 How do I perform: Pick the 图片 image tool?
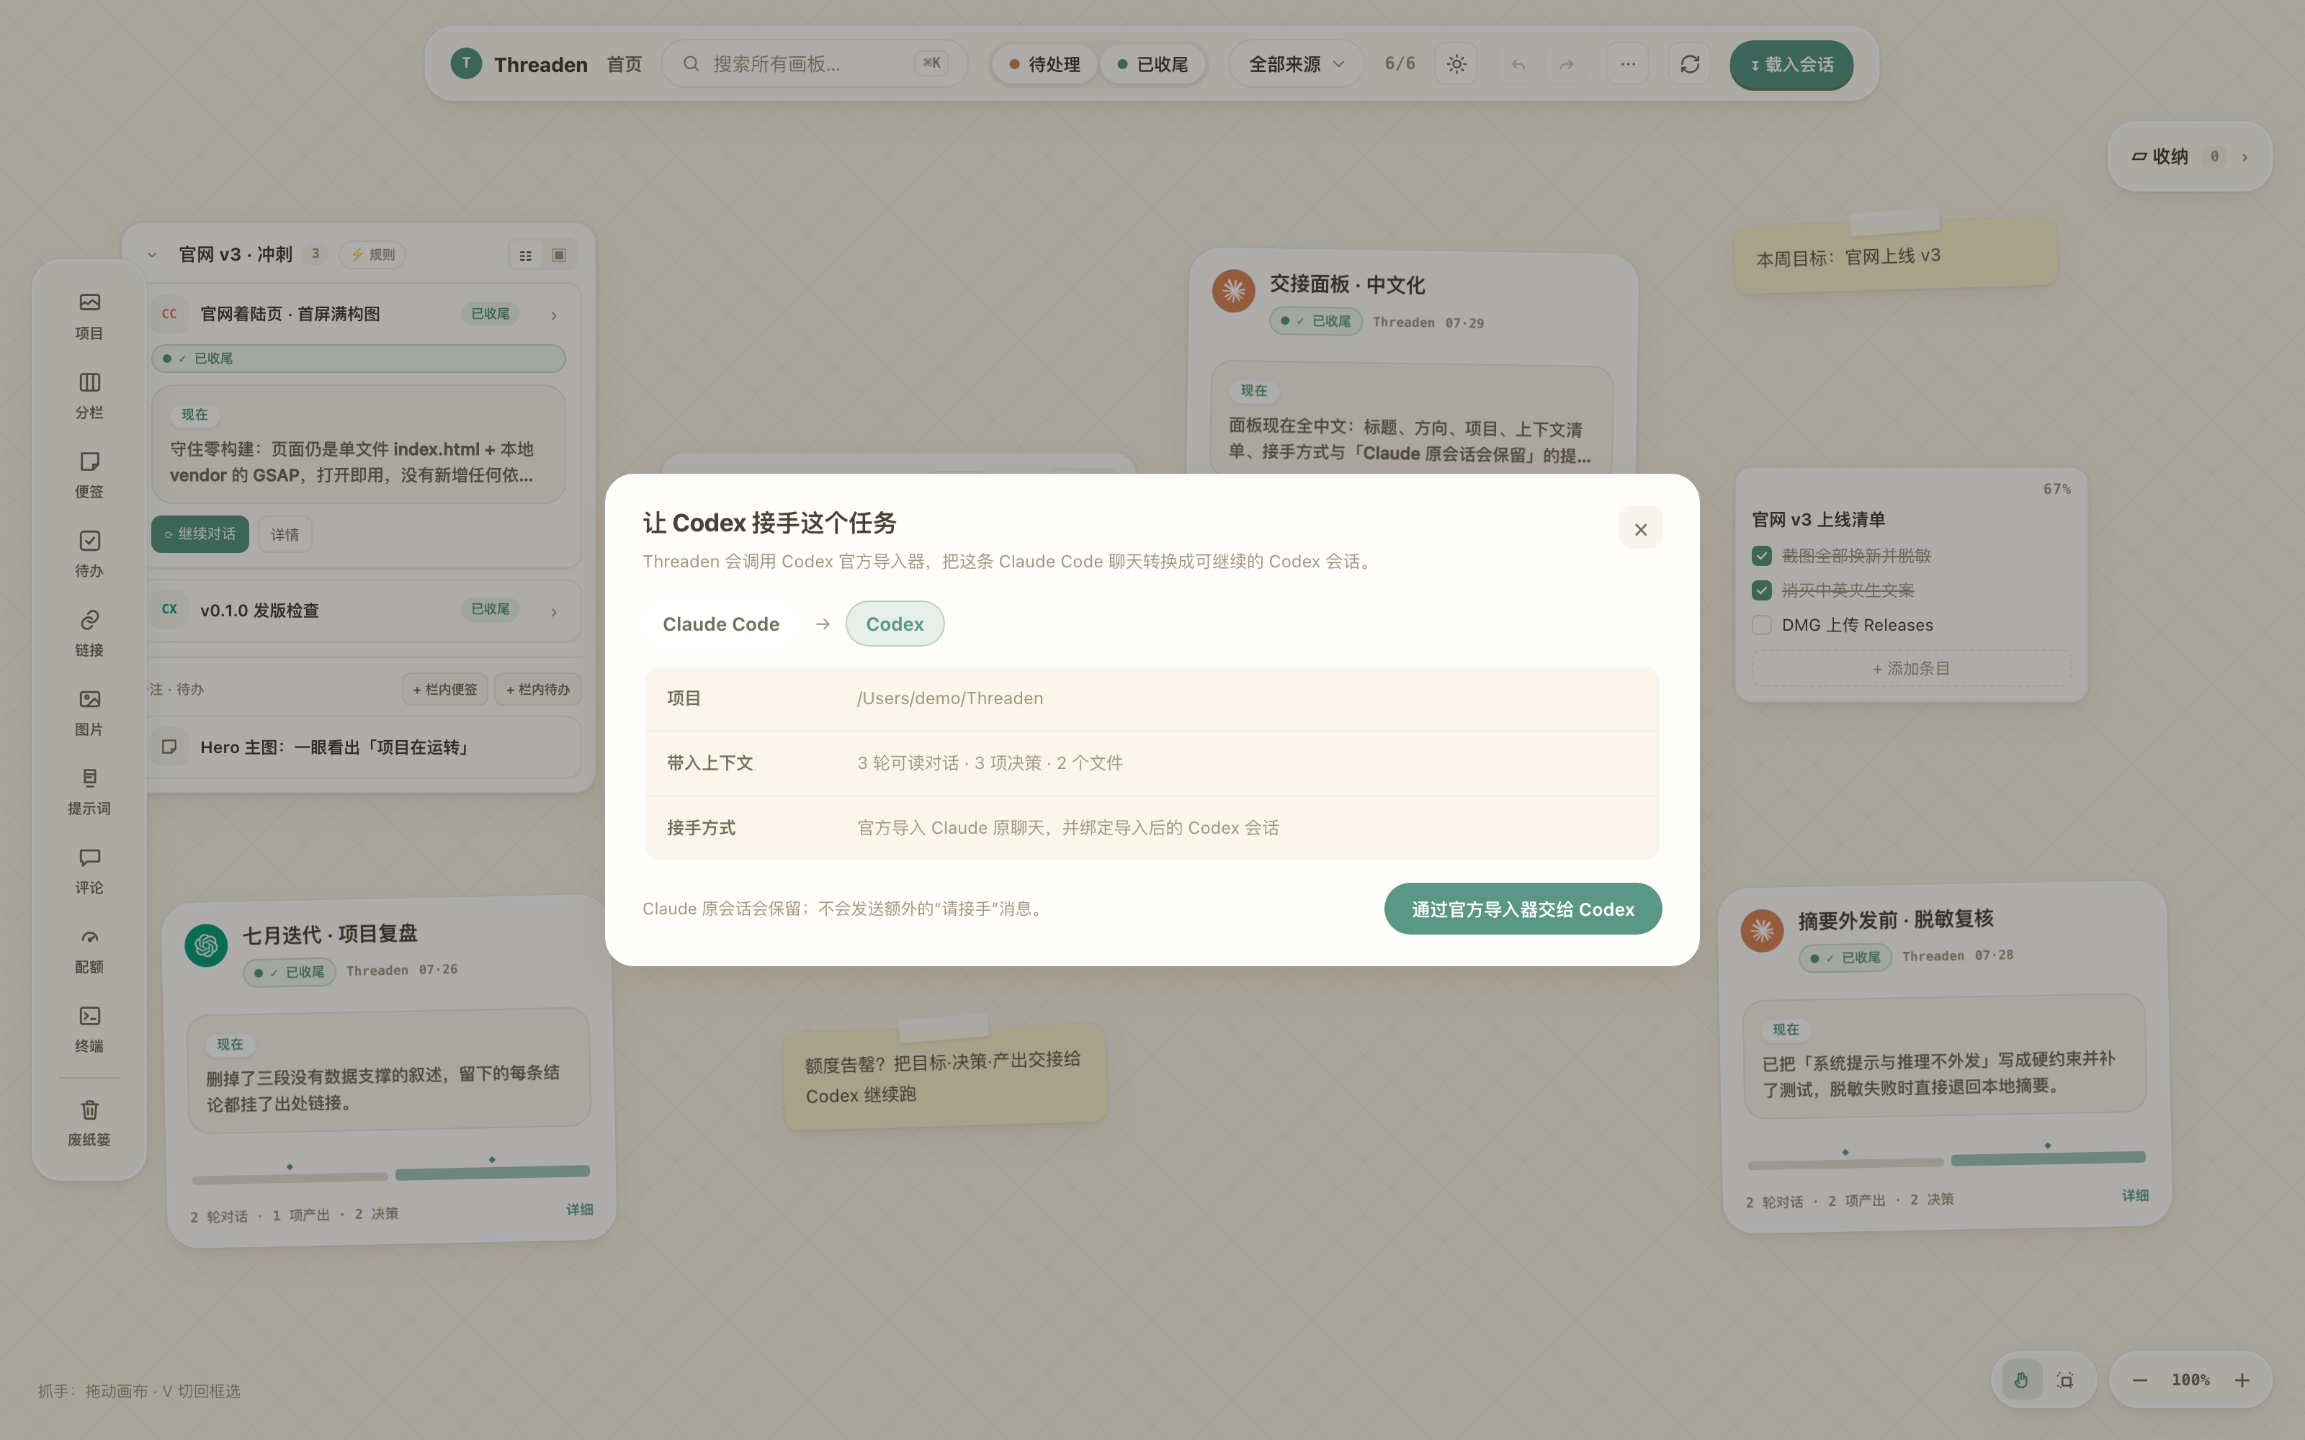click(89, 712)
